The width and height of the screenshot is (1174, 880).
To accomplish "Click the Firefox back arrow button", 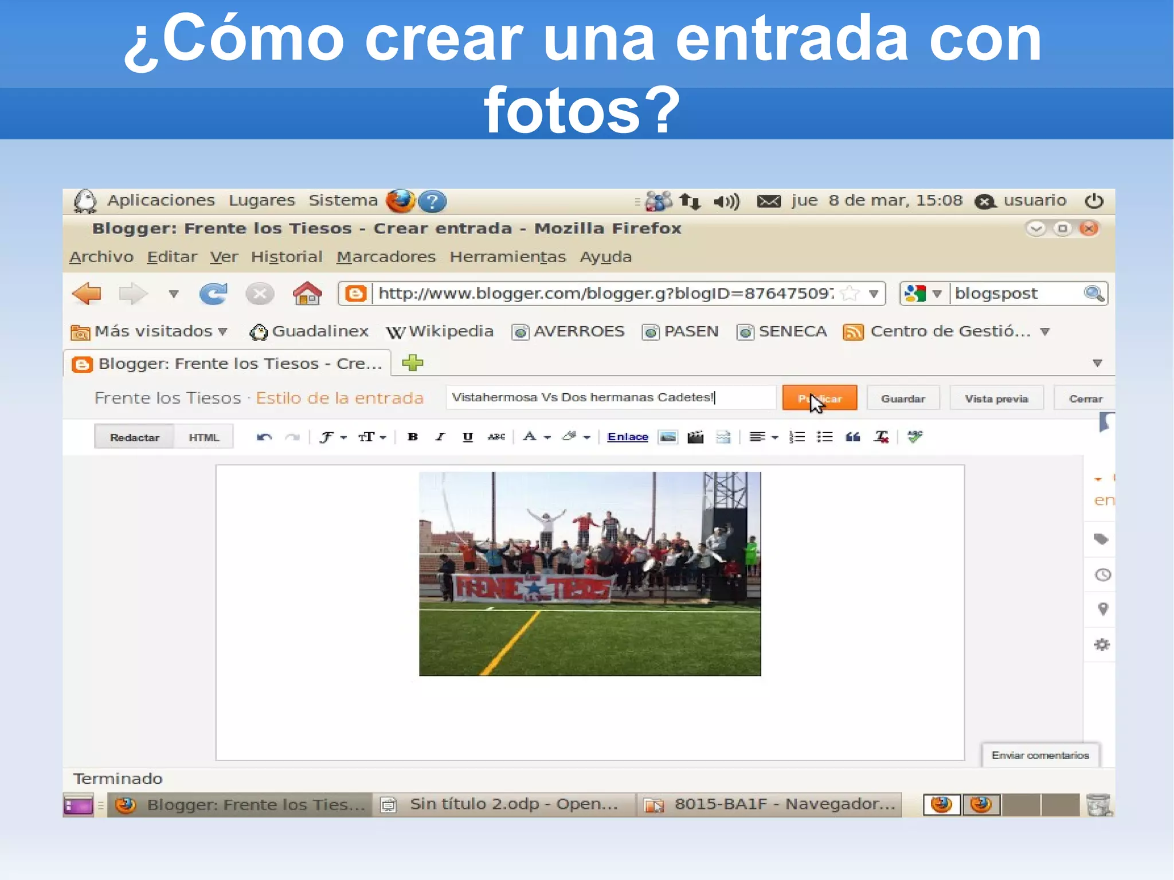I will [87, 294].
